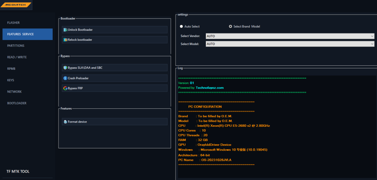Screen dimensions: 377x180
Task: Click the Relock bootloader button
Action: coord(114,40)
